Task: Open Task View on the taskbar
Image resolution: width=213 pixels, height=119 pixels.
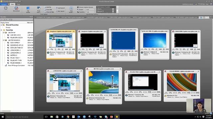Action: [46, 117]
